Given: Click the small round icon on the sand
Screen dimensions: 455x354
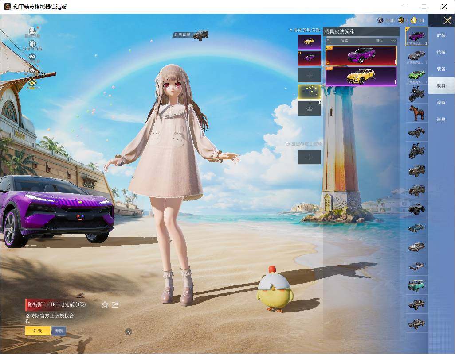Looking at the screenshot, I should (x=129, y=332).
